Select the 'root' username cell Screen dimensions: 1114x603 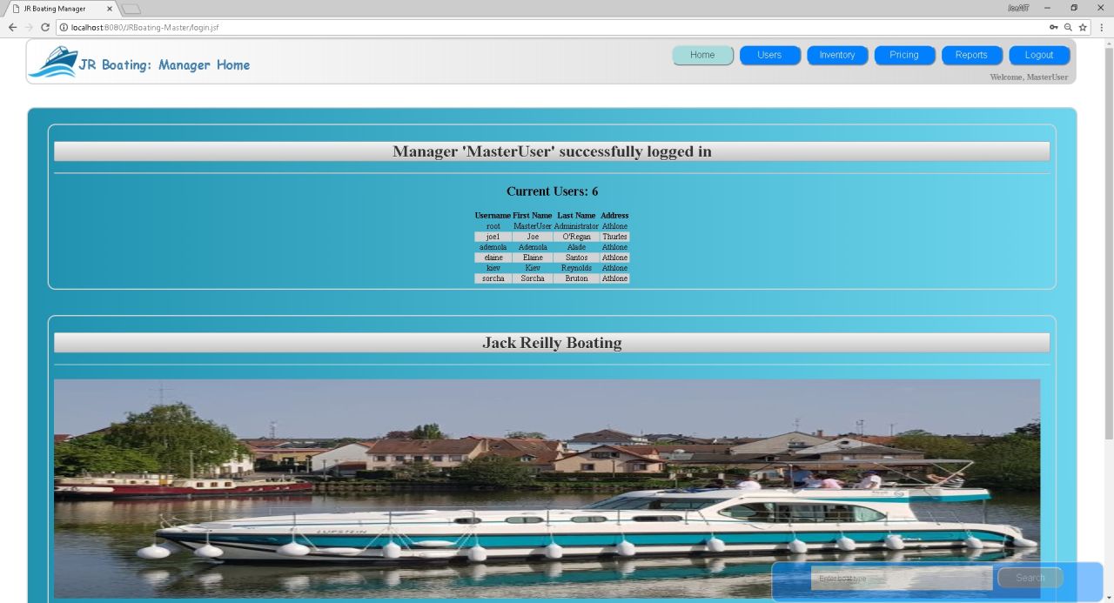(x=493, y=226)
